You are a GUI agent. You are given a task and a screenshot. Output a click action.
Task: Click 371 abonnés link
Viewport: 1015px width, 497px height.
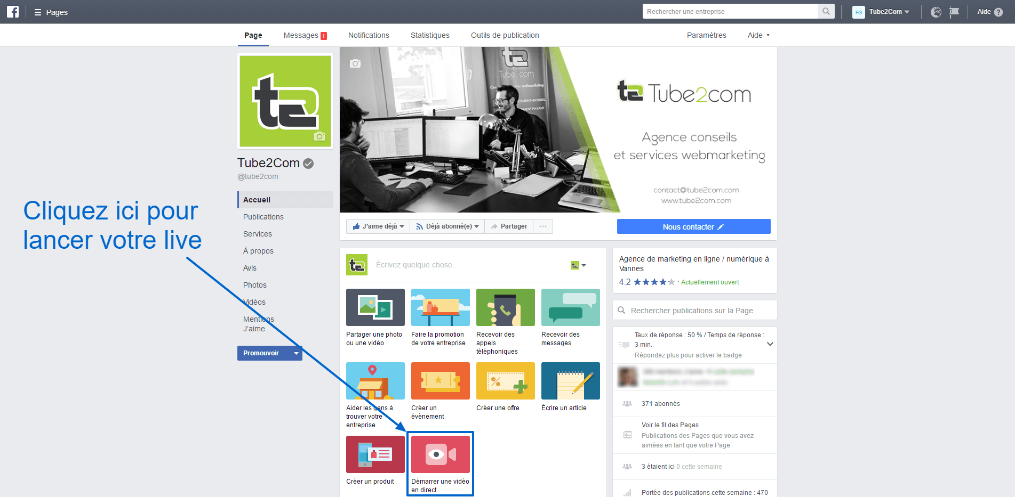click(x=661, y=404)
